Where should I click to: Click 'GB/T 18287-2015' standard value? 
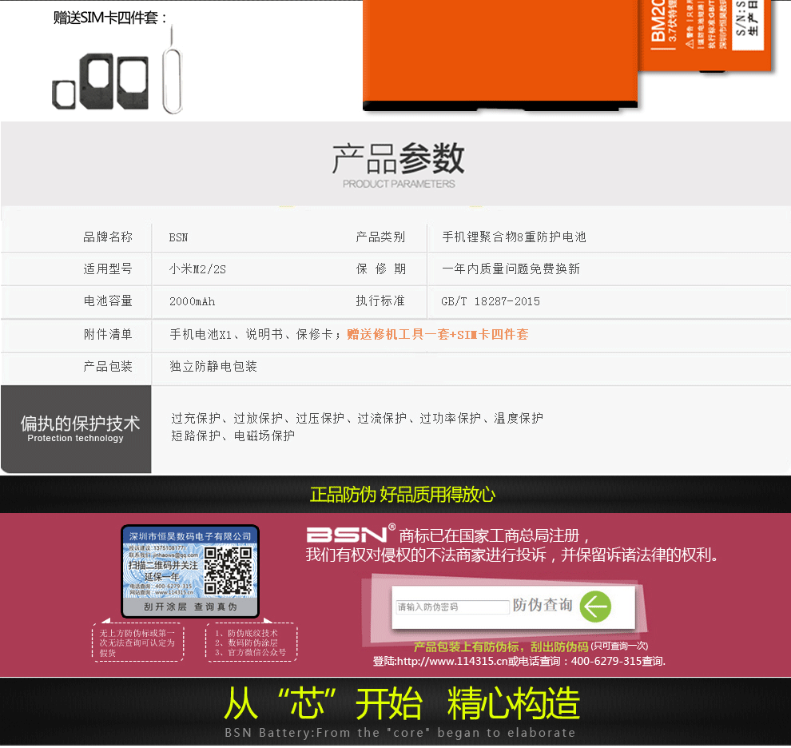[x=491, y=302]
